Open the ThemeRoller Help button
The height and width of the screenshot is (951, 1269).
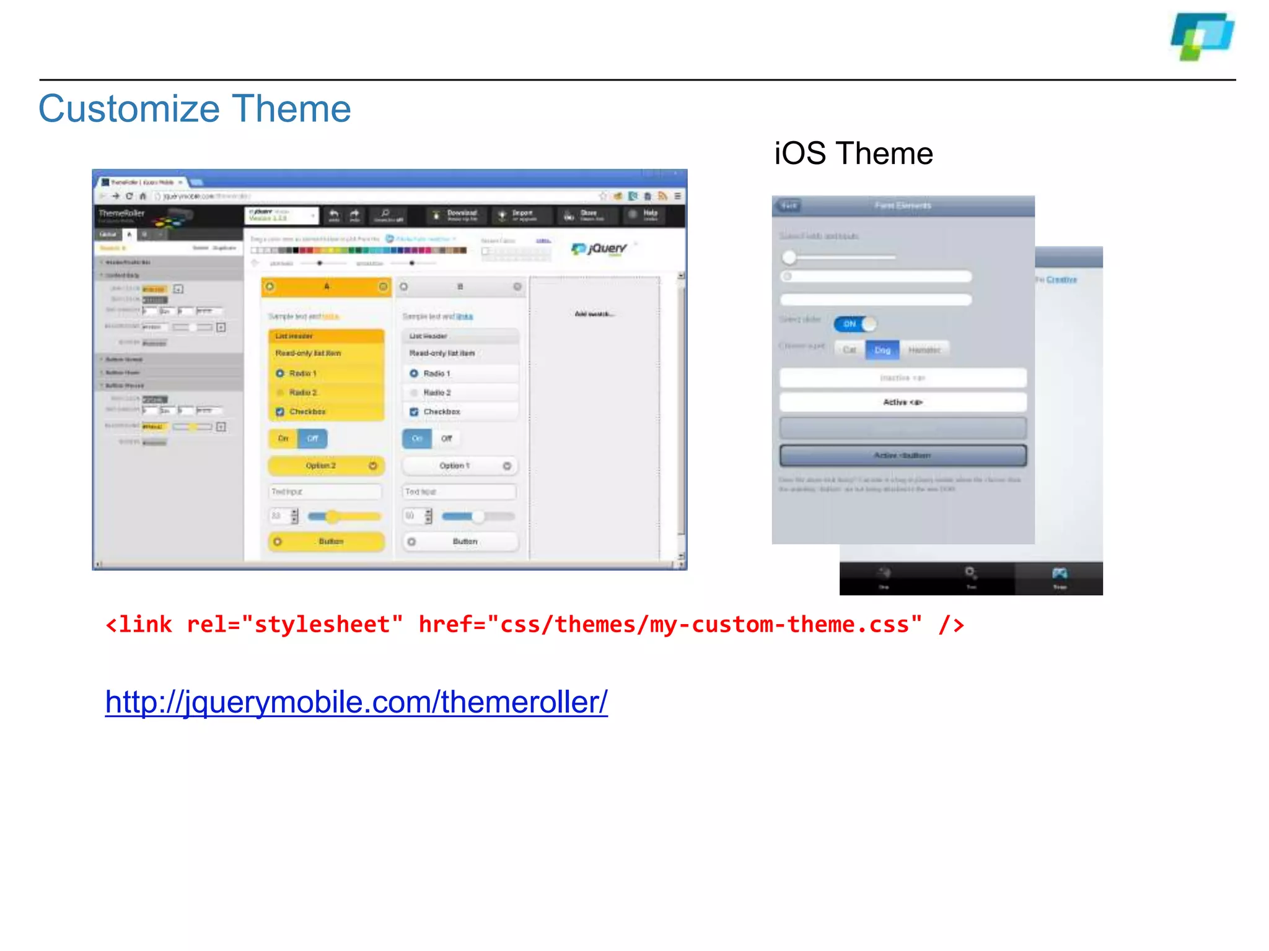click(644, 215)
